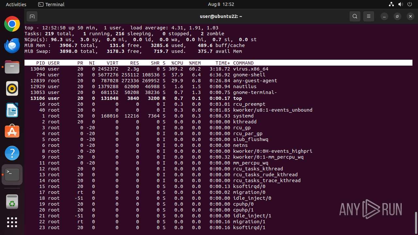Click the 60.2 memory percentage value
Viewport: 418px width, 235px height.
pyautogui.click(x=195, y=69)
